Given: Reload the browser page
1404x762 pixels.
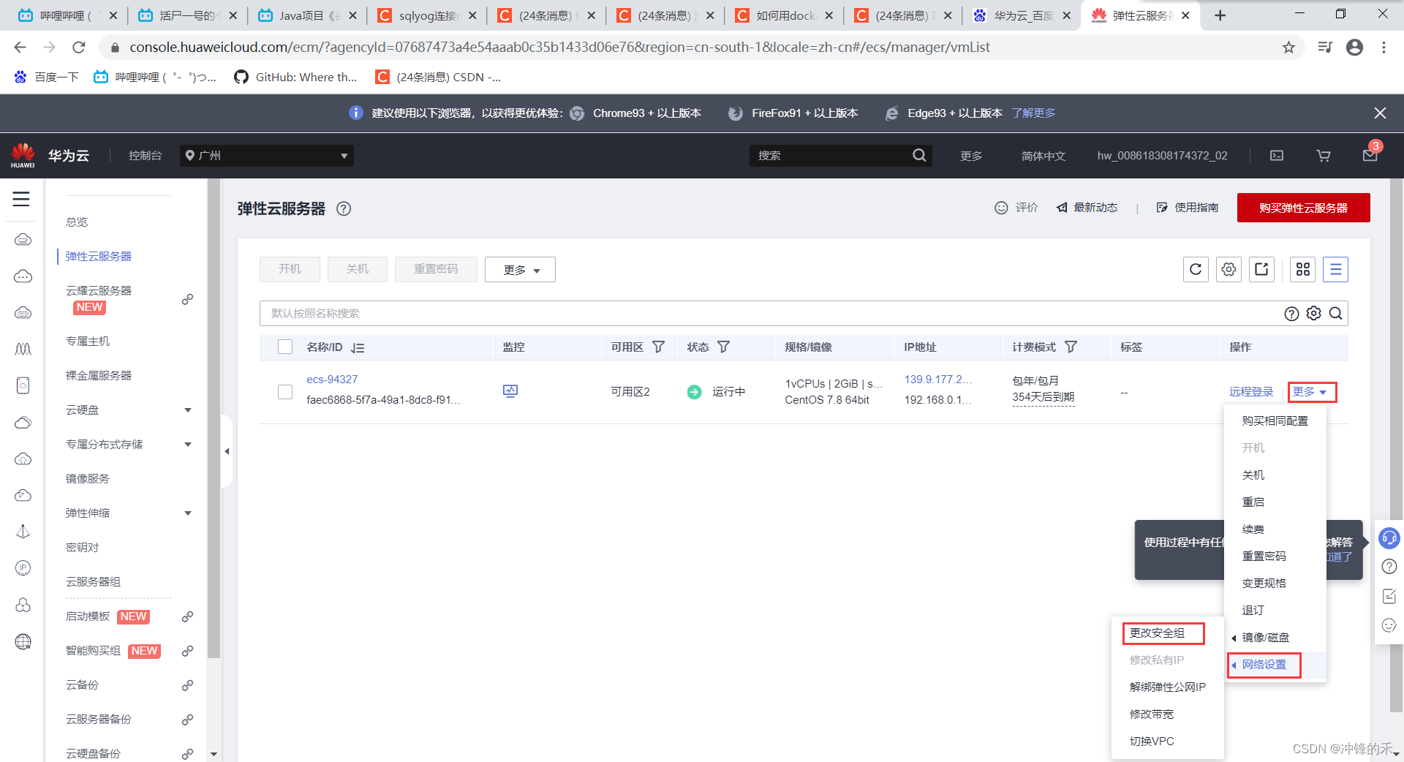Looking at the screenshot, I should 79,48.
